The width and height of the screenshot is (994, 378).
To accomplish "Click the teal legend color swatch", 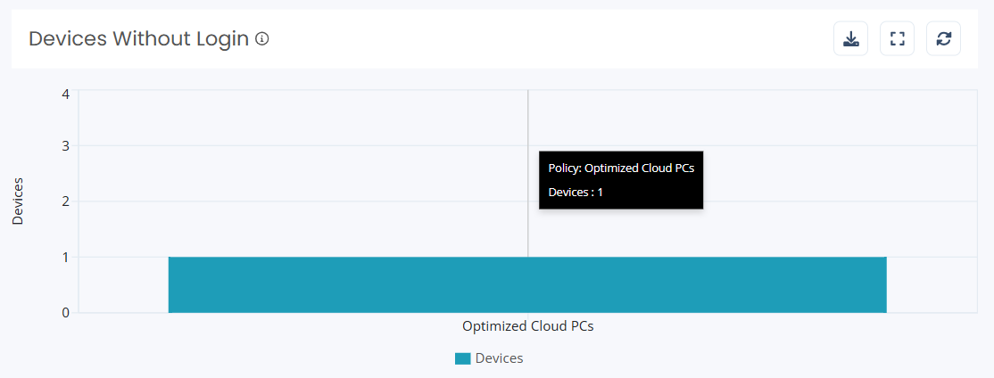I will [x=463, y=358].
